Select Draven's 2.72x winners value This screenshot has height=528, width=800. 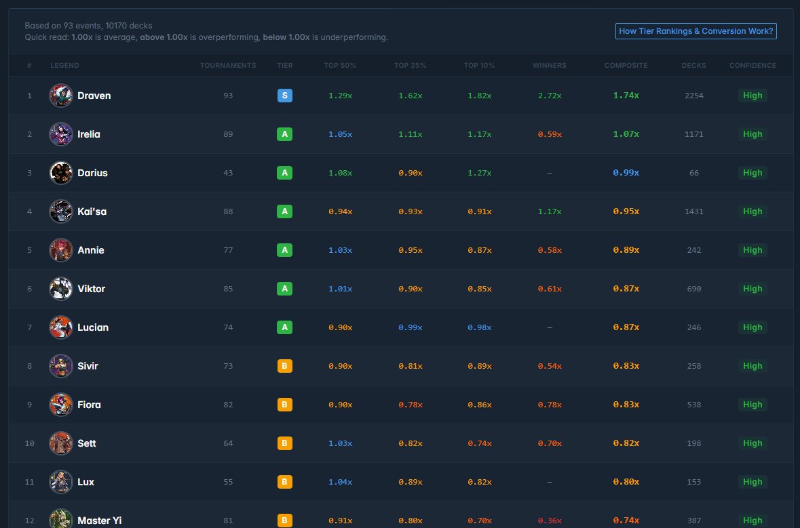click(x=550, y=96)
